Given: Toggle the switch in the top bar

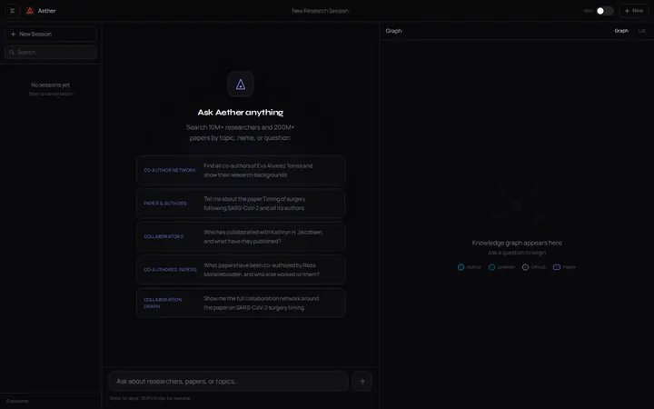Looking at the screenshot, I should pyautogui.click(x=604, y=11).
